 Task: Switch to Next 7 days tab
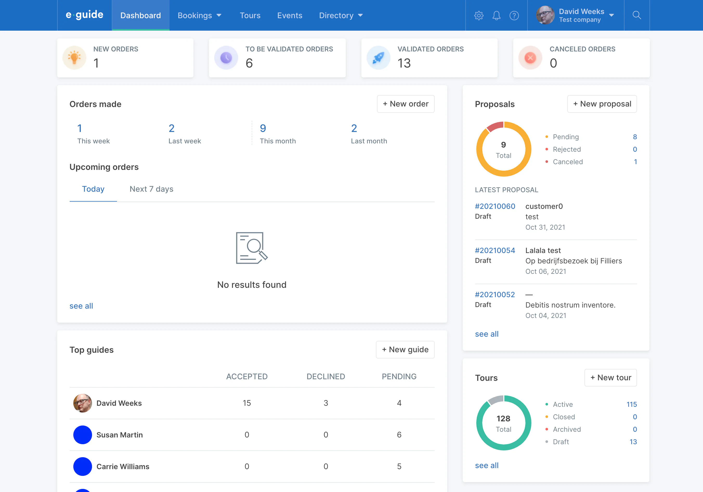(x=151, y=189)
